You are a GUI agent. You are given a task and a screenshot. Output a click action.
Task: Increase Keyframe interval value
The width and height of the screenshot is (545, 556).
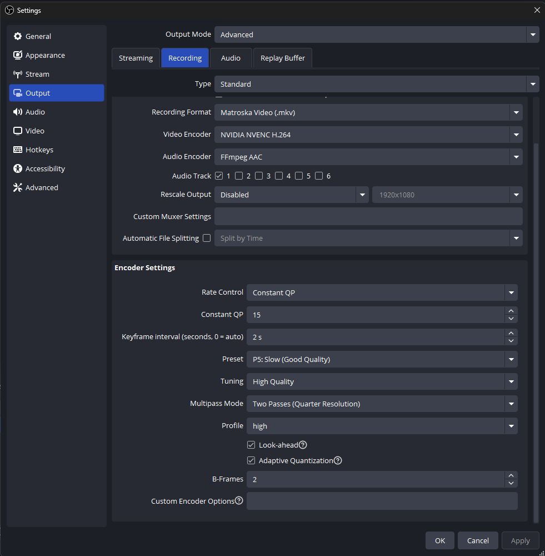[511, 333]
